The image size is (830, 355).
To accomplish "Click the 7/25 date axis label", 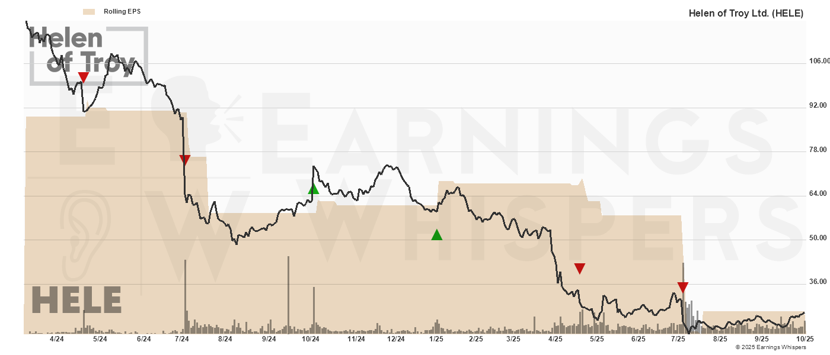I will pos(678,339).
